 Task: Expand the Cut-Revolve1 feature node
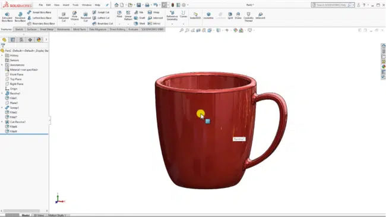click(2, 122)
